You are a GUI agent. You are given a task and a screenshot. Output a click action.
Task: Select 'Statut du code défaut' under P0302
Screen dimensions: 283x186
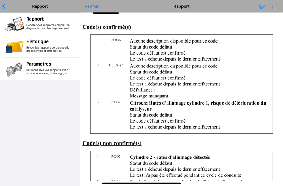(x=152, y=163)
